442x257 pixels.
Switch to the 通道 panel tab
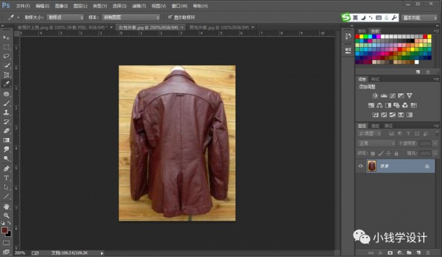[x=376, y=125]
